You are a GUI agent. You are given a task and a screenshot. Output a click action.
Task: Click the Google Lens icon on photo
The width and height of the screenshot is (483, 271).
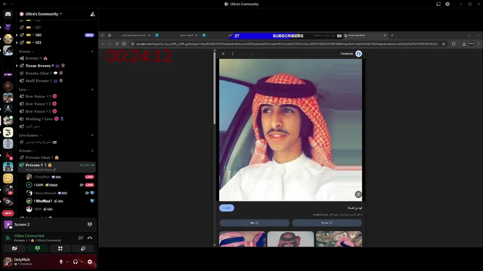pyautogui.click(x=358, y=194)
